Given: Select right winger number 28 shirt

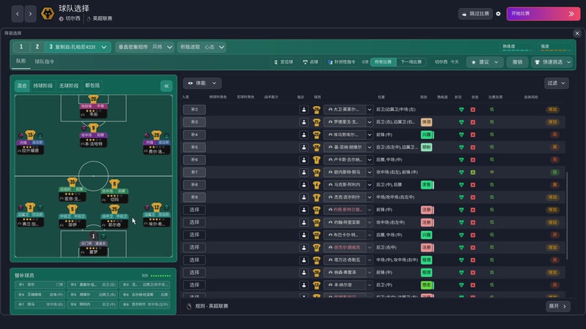Looking at the screenshot, I should point(157,135).
